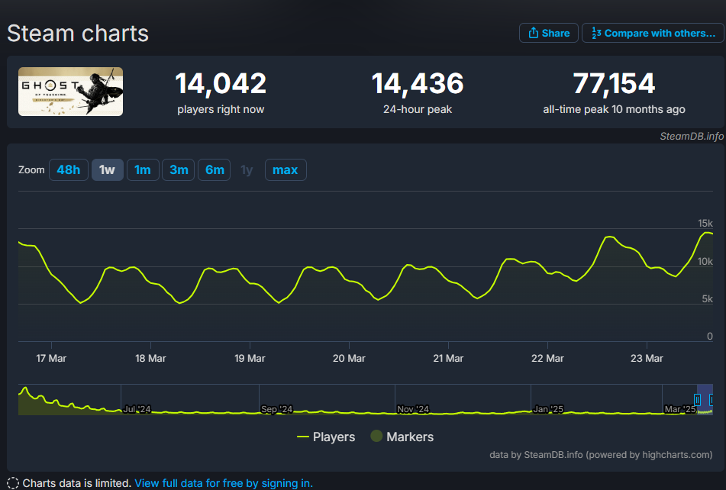Select the 48h zoom range
This screenshot has height=490, width=726.
click(x=69, y=169)
